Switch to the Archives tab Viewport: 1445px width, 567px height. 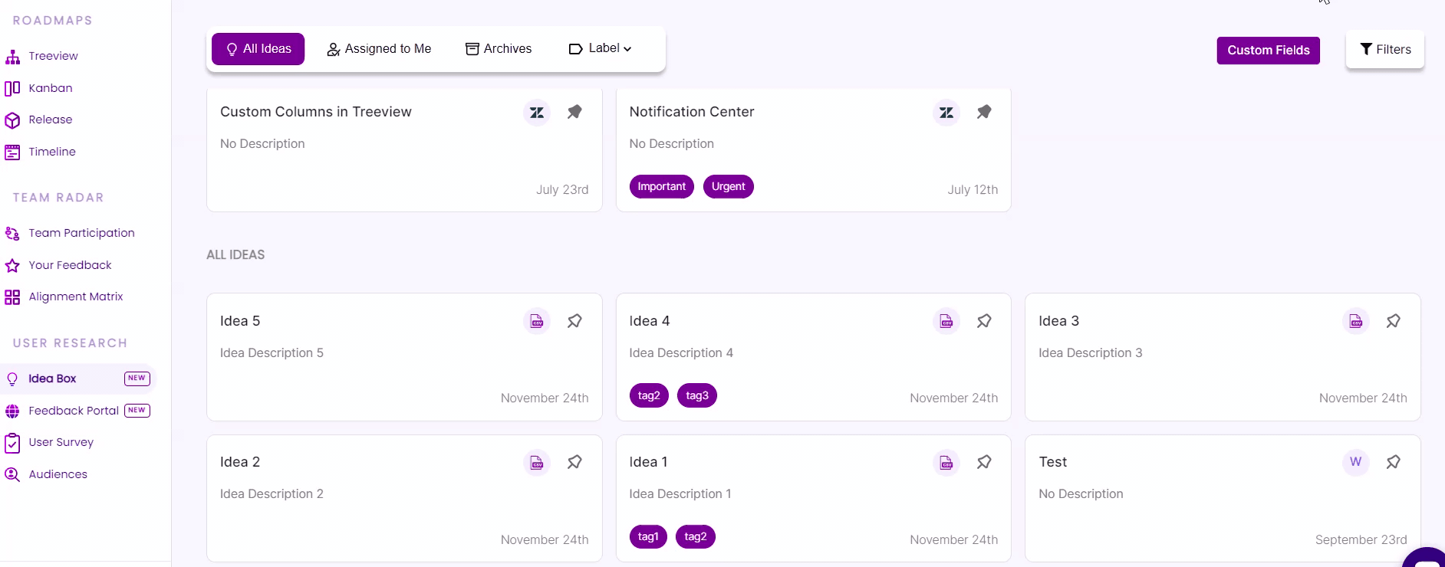pyautogui.click(x=499, y=49)
